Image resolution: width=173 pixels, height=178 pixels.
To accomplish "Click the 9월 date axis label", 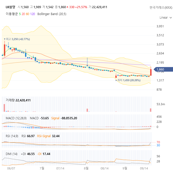I will [125, 168].
